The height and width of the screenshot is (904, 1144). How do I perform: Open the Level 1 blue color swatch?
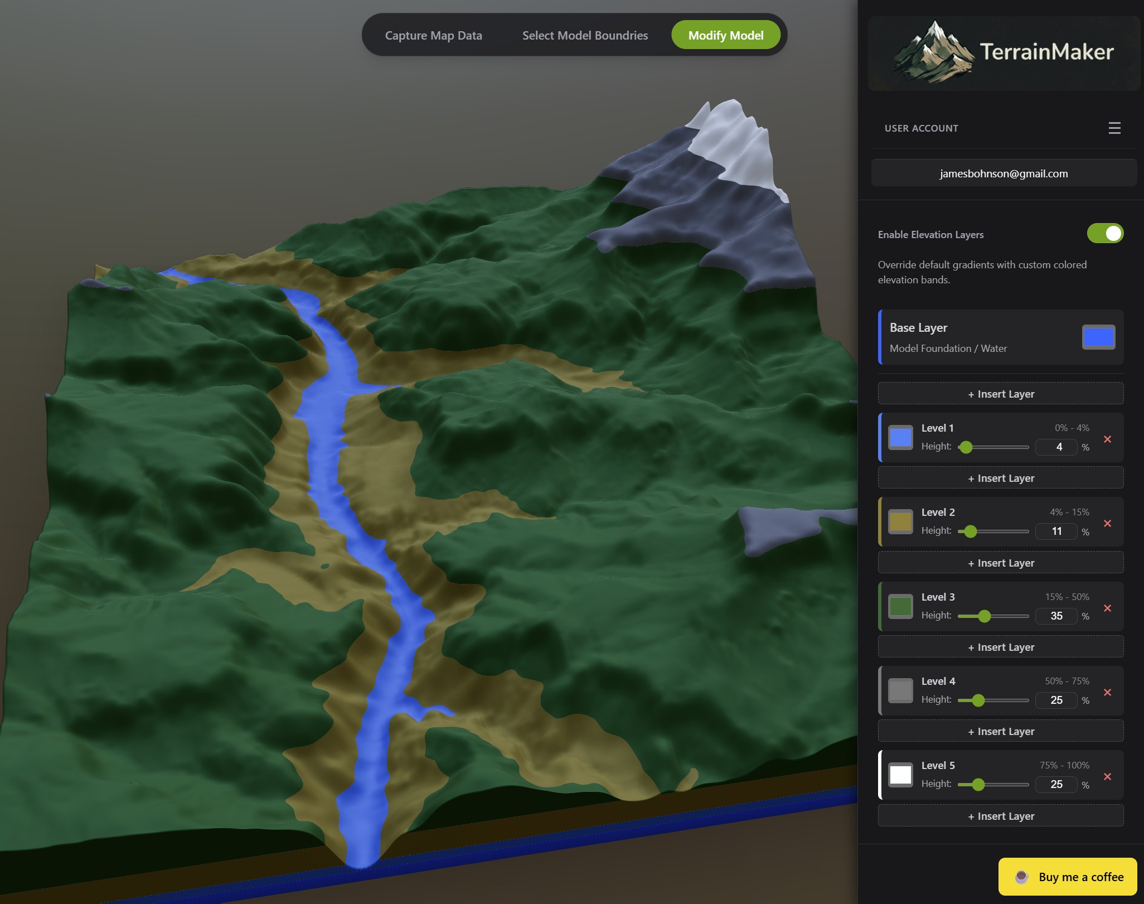pos(900,438)
